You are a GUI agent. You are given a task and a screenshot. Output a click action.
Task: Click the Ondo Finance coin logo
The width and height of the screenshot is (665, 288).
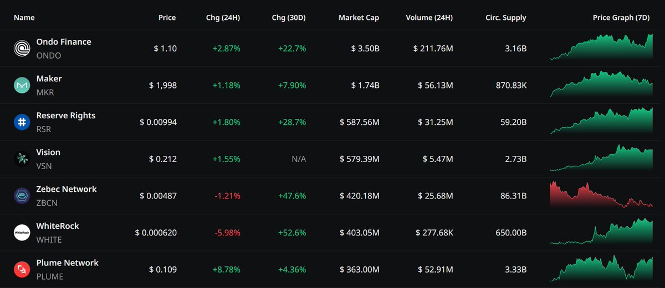click(x=22, y=49)
